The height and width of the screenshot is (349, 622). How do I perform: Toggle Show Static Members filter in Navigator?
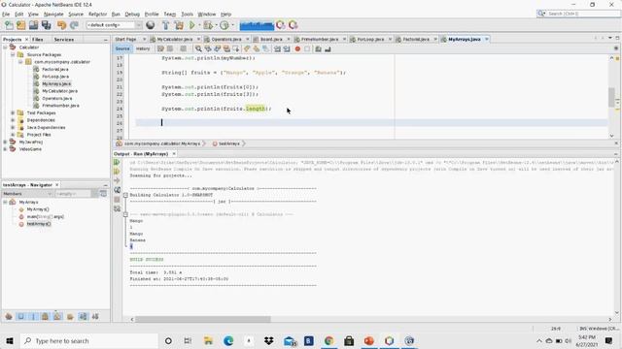pos(33,317)
